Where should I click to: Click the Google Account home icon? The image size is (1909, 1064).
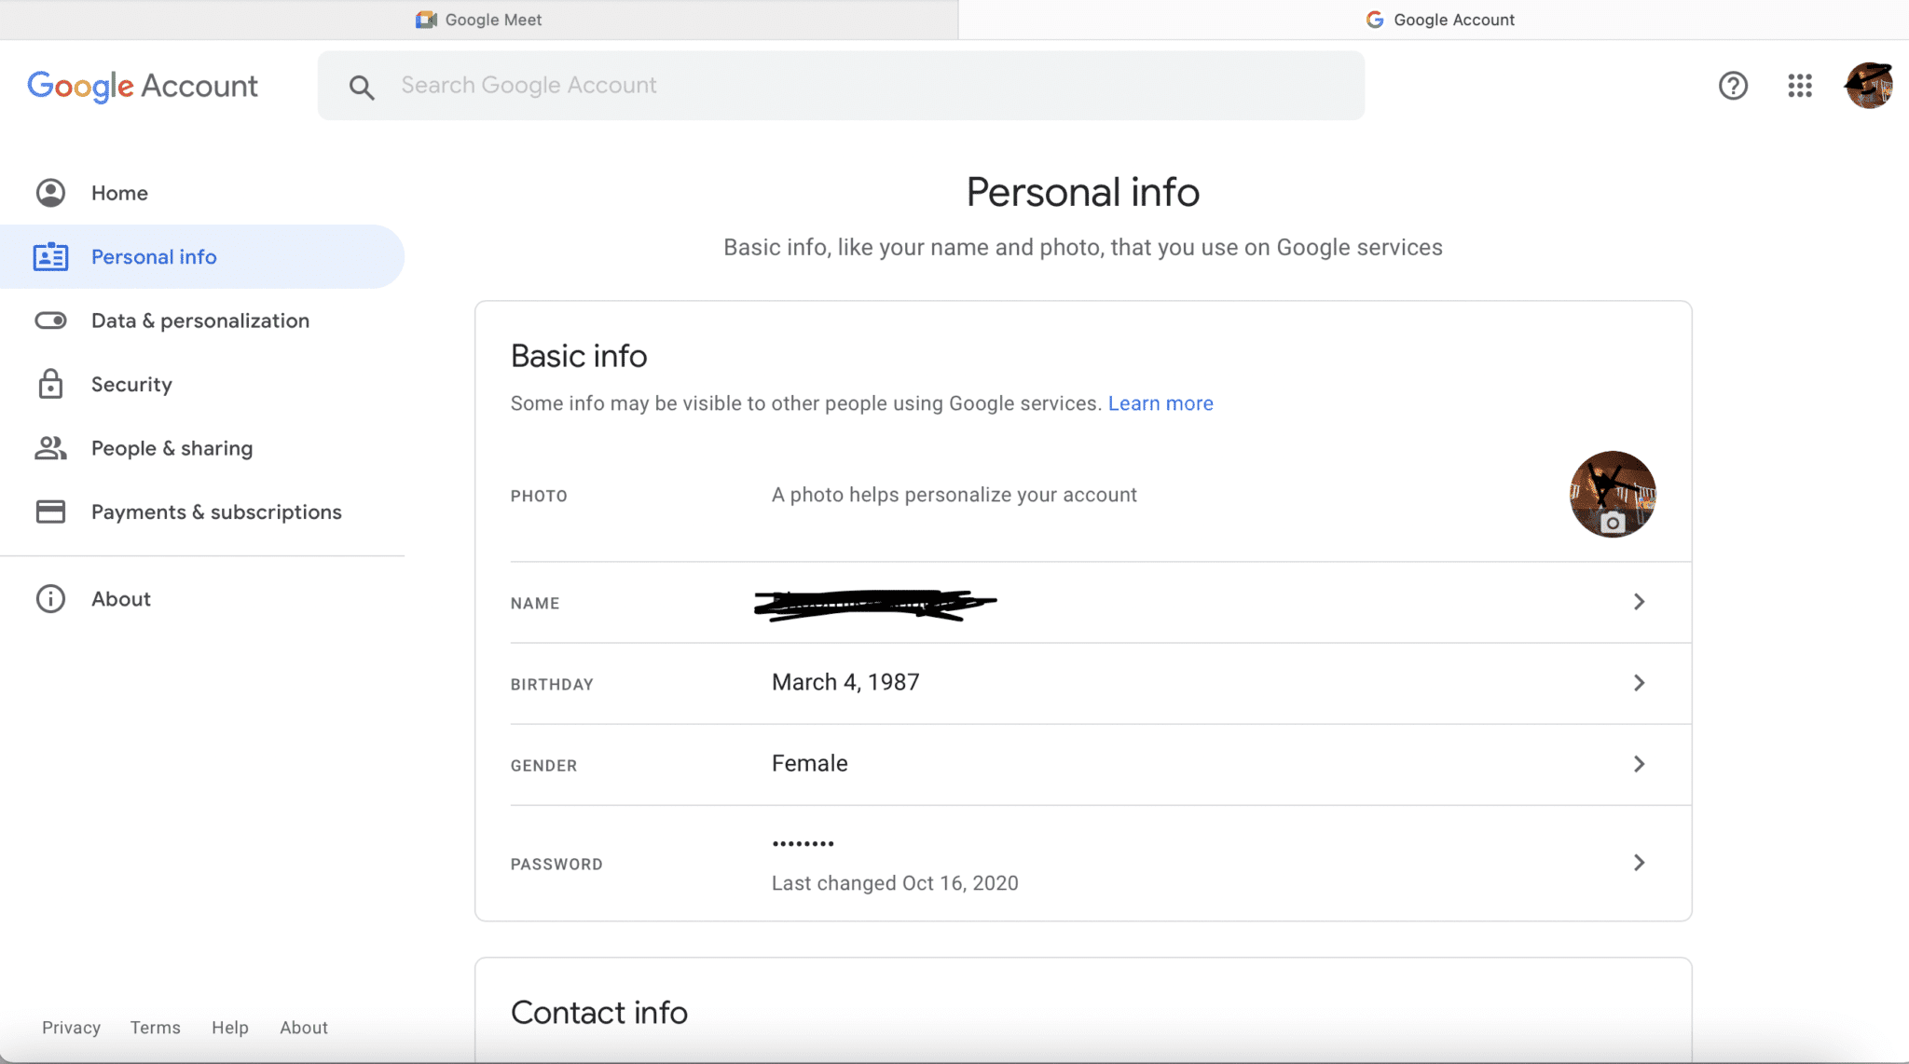pyautogui.click(x=49, y=193)
